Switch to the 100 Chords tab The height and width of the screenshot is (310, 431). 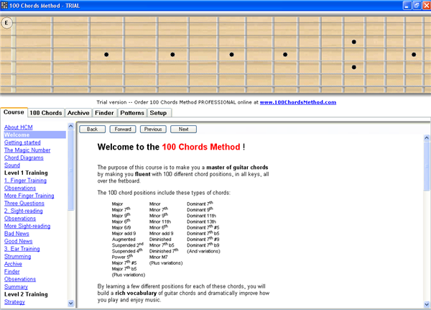coord(46,113)
